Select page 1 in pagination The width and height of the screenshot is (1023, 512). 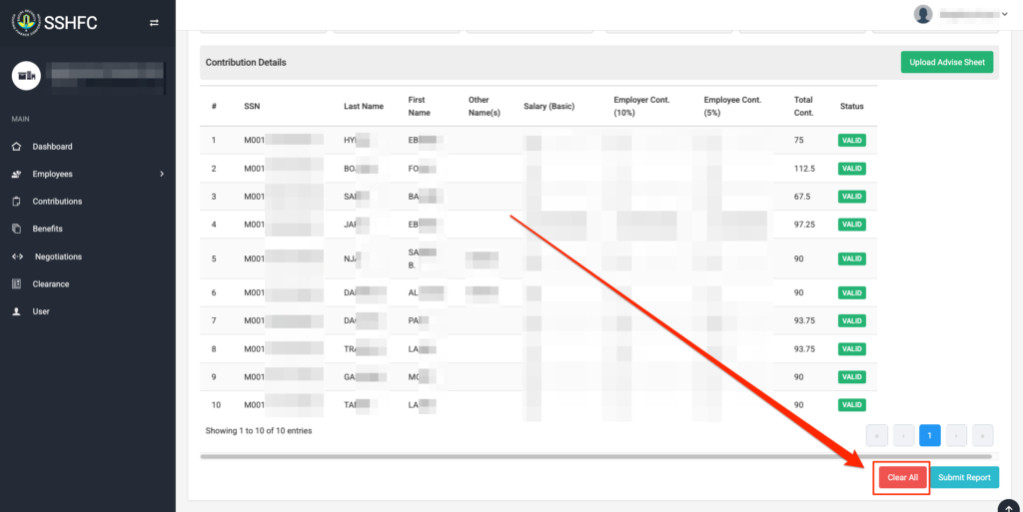click(929, 435)
